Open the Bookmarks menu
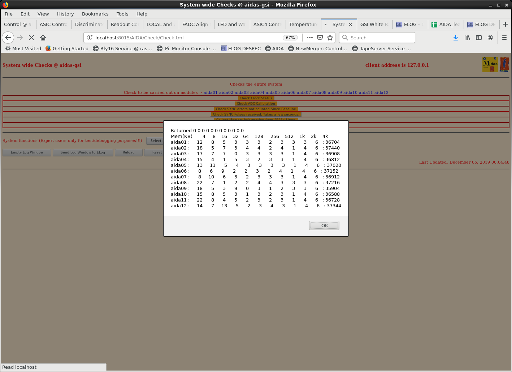Viewport: 512px width, 372px height. tap(95, 14)
